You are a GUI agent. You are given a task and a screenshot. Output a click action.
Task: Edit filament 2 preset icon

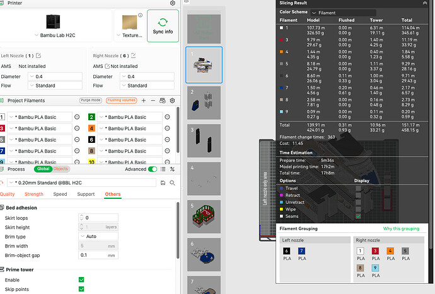[167, 117]
